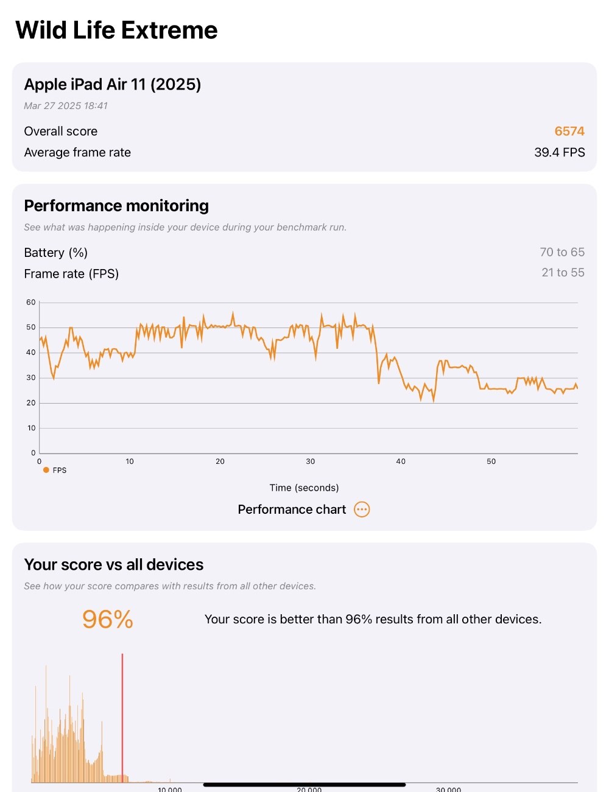This screenshot has height=792, width=609.
Task: Click the overall score value 6574
Action: pos(569,131)
